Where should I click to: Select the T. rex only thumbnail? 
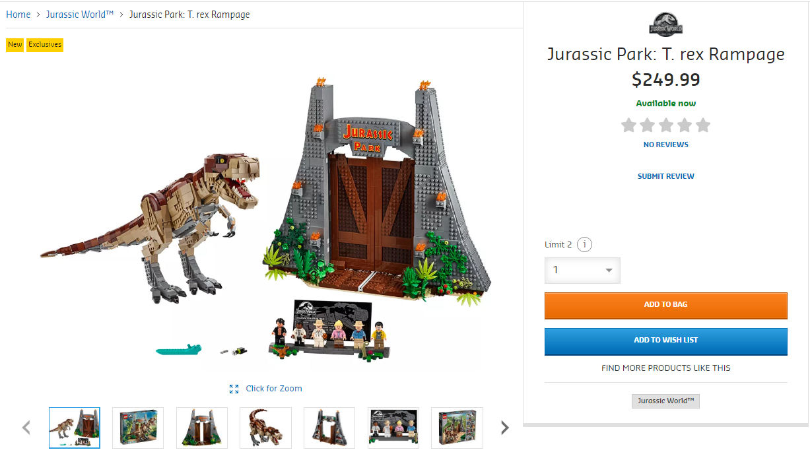tap(265, 428)
